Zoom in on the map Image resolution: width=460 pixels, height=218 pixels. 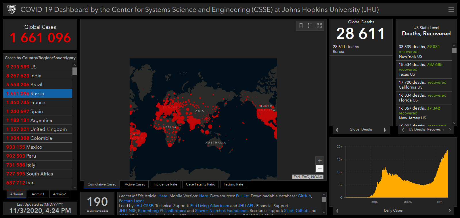coord(320,161)
